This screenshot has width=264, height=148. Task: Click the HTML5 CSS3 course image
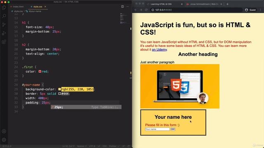pos(180,86)
